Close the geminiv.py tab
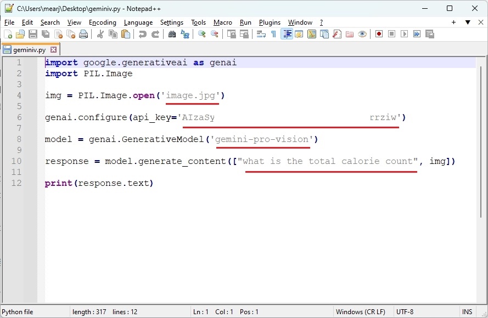Image resolution: width=488 pixels, height=318 pixels. (x=53, y=49)
